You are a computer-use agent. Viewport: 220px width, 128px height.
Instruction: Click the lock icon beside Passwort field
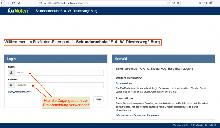11,85
